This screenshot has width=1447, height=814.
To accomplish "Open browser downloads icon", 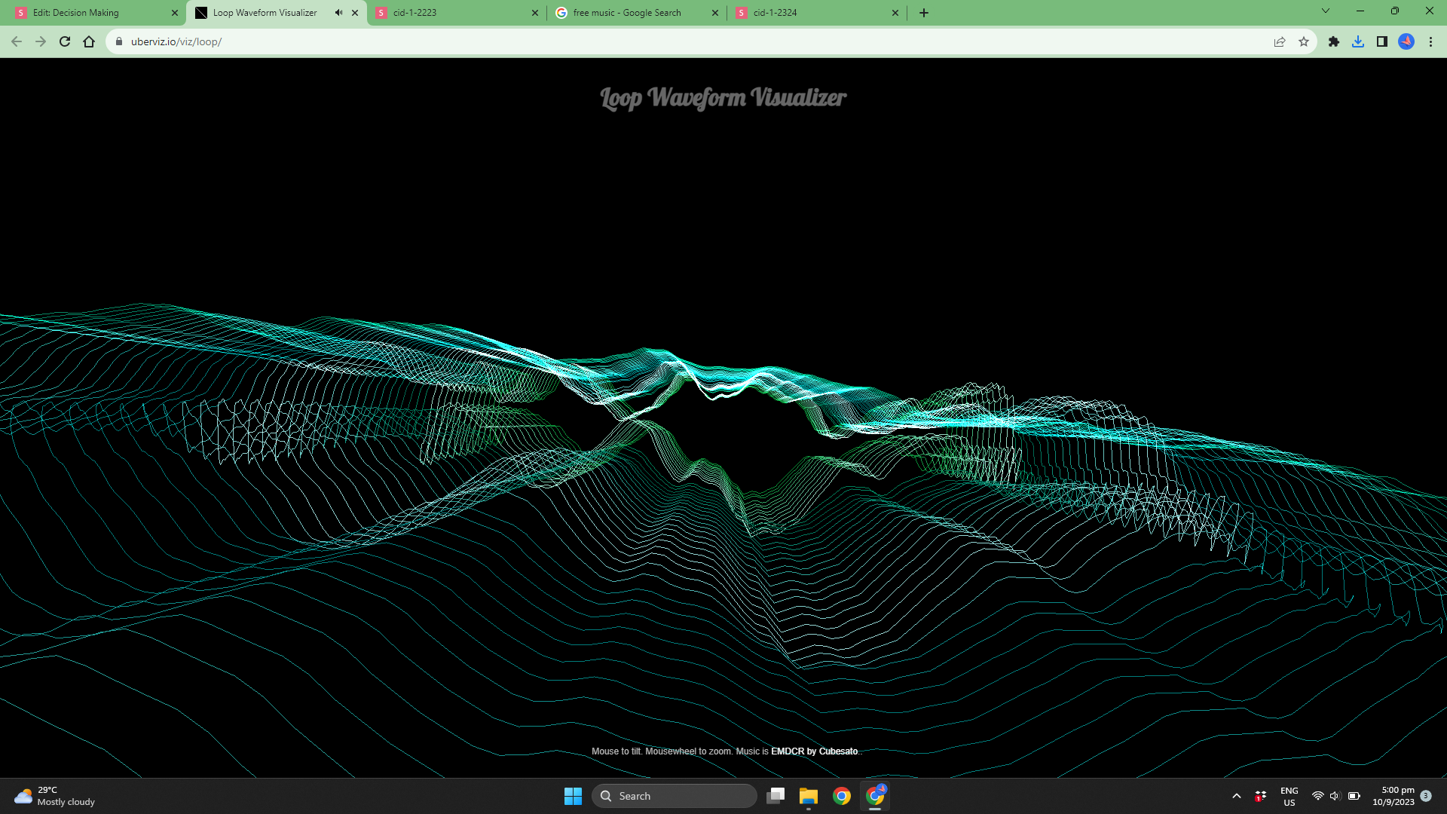I will (1358, 41).
